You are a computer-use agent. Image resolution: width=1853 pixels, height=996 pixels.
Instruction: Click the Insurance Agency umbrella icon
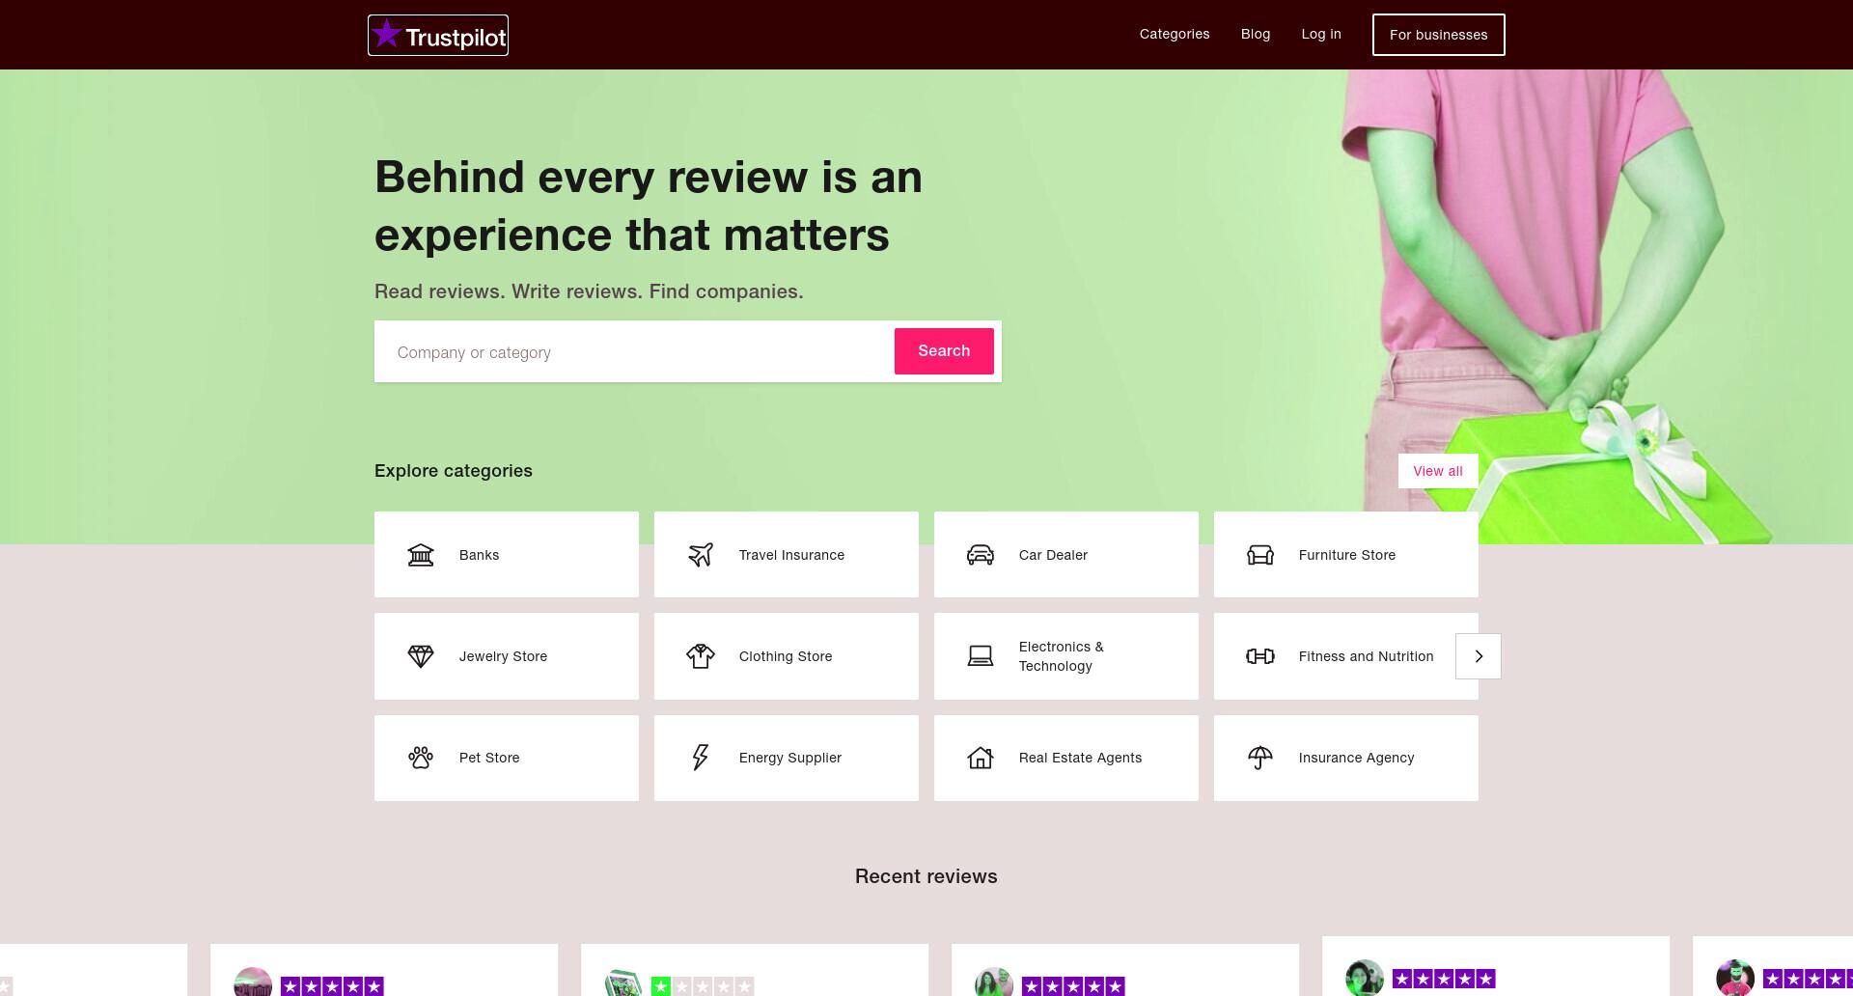pyautogui.click(x=1260, y=758)
